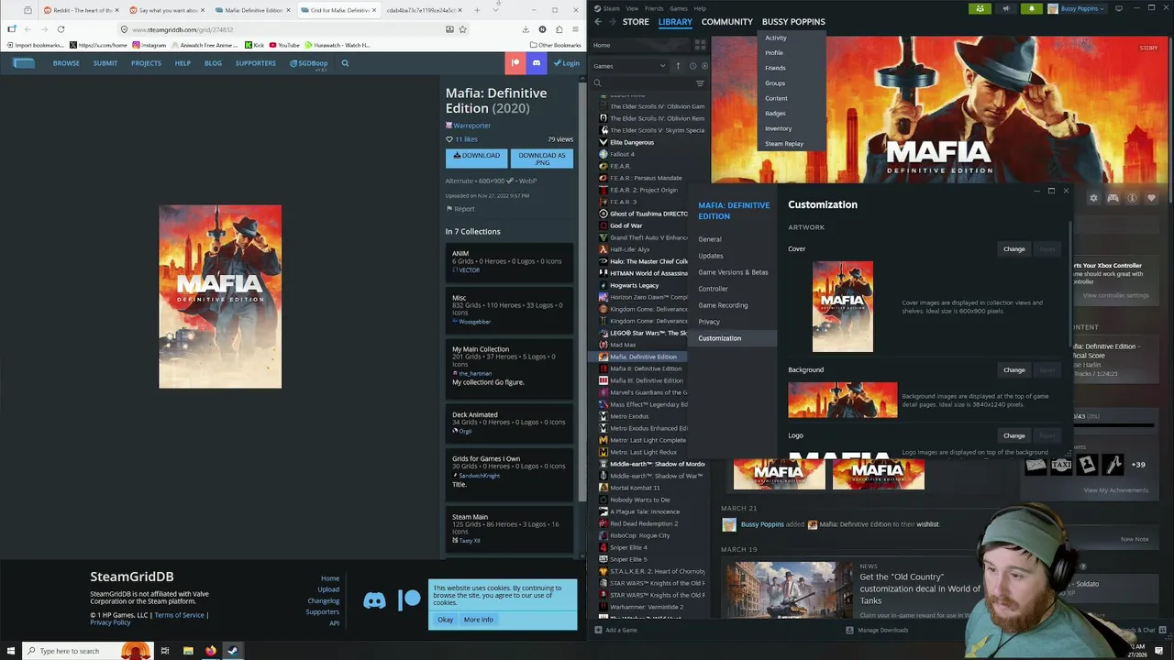Open Steam notifications bell

pos(1031,8)
